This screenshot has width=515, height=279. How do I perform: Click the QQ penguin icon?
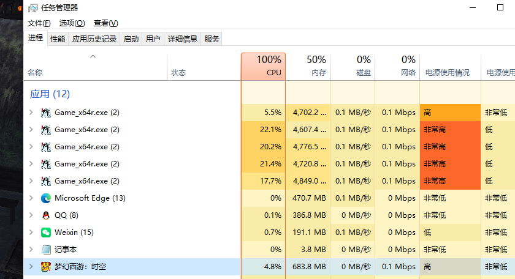[46, 215]
